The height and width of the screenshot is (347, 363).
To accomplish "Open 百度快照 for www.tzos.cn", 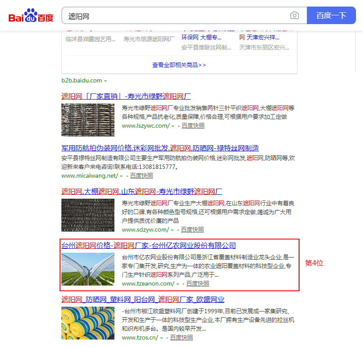I will point(181,338).
